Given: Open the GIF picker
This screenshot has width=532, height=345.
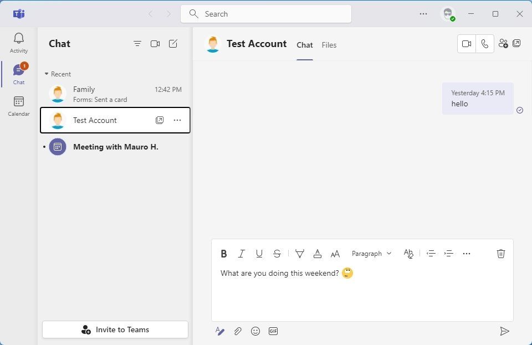Looking at the screenshot, I should 273,331.
